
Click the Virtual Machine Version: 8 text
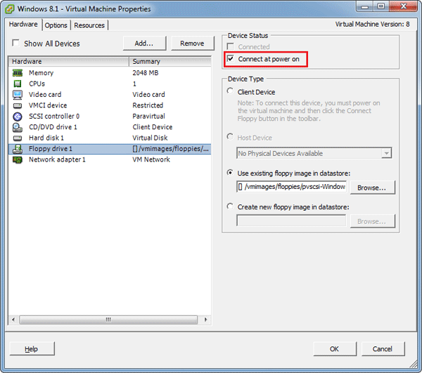[x=373, y=24]
